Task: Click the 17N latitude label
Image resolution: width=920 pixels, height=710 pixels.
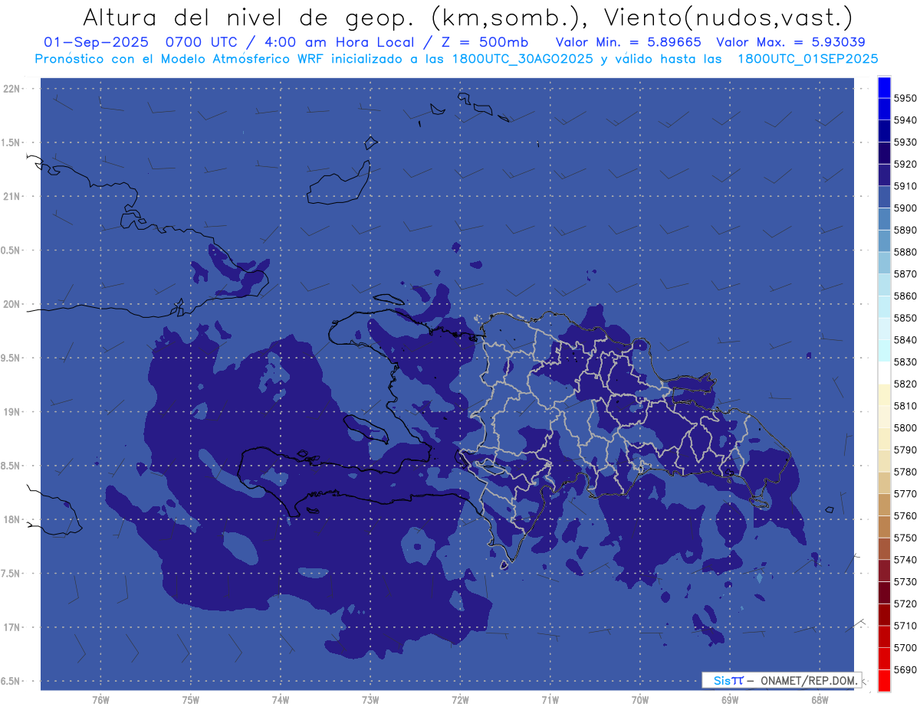Action: (13, 627)
